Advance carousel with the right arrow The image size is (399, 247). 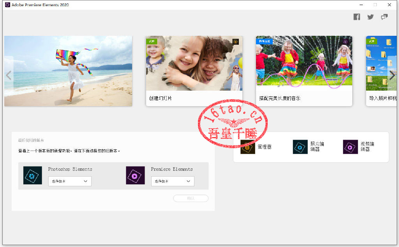pyautogui.click(x=392, y=75)
